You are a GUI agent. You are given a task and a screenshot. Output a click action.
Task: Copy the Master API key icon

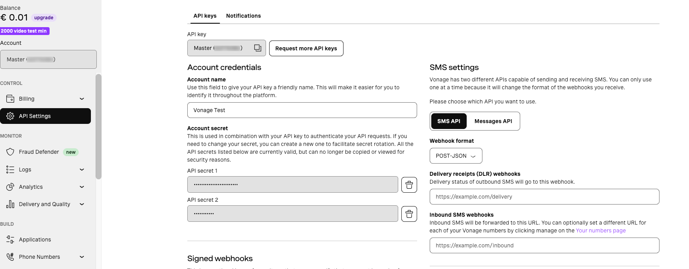tap(258, 48)
